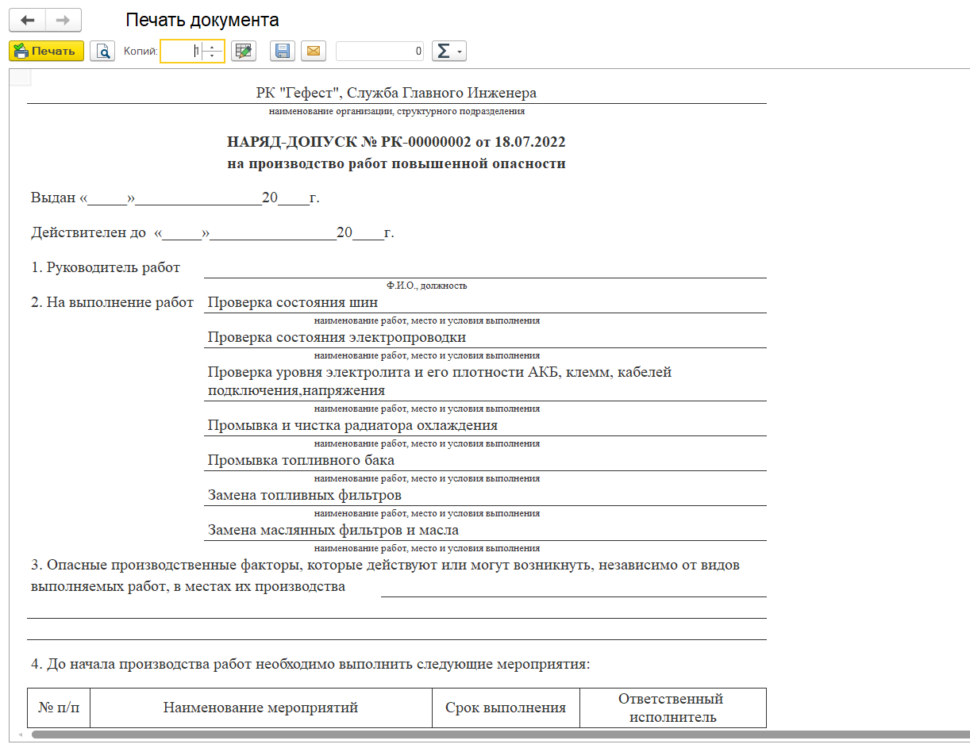
Task: Select the top-left corner cell of spreadsheet
Action: pos(20,77)
